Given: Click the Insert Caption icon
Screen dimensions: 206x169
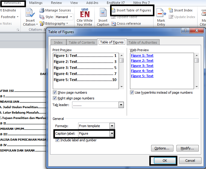Looking at the screenshot, I should pos(103,12).
